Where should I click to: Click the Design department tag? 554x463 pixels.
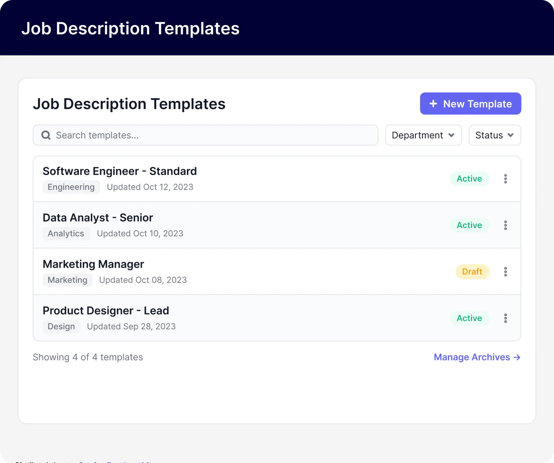click(x=61, y=326)
